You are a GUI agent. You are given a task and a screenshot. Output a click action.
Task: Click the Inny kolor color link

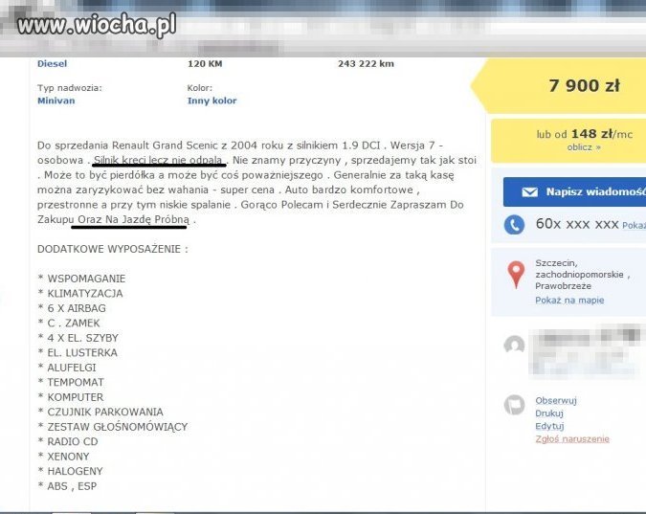coord(212,101)
